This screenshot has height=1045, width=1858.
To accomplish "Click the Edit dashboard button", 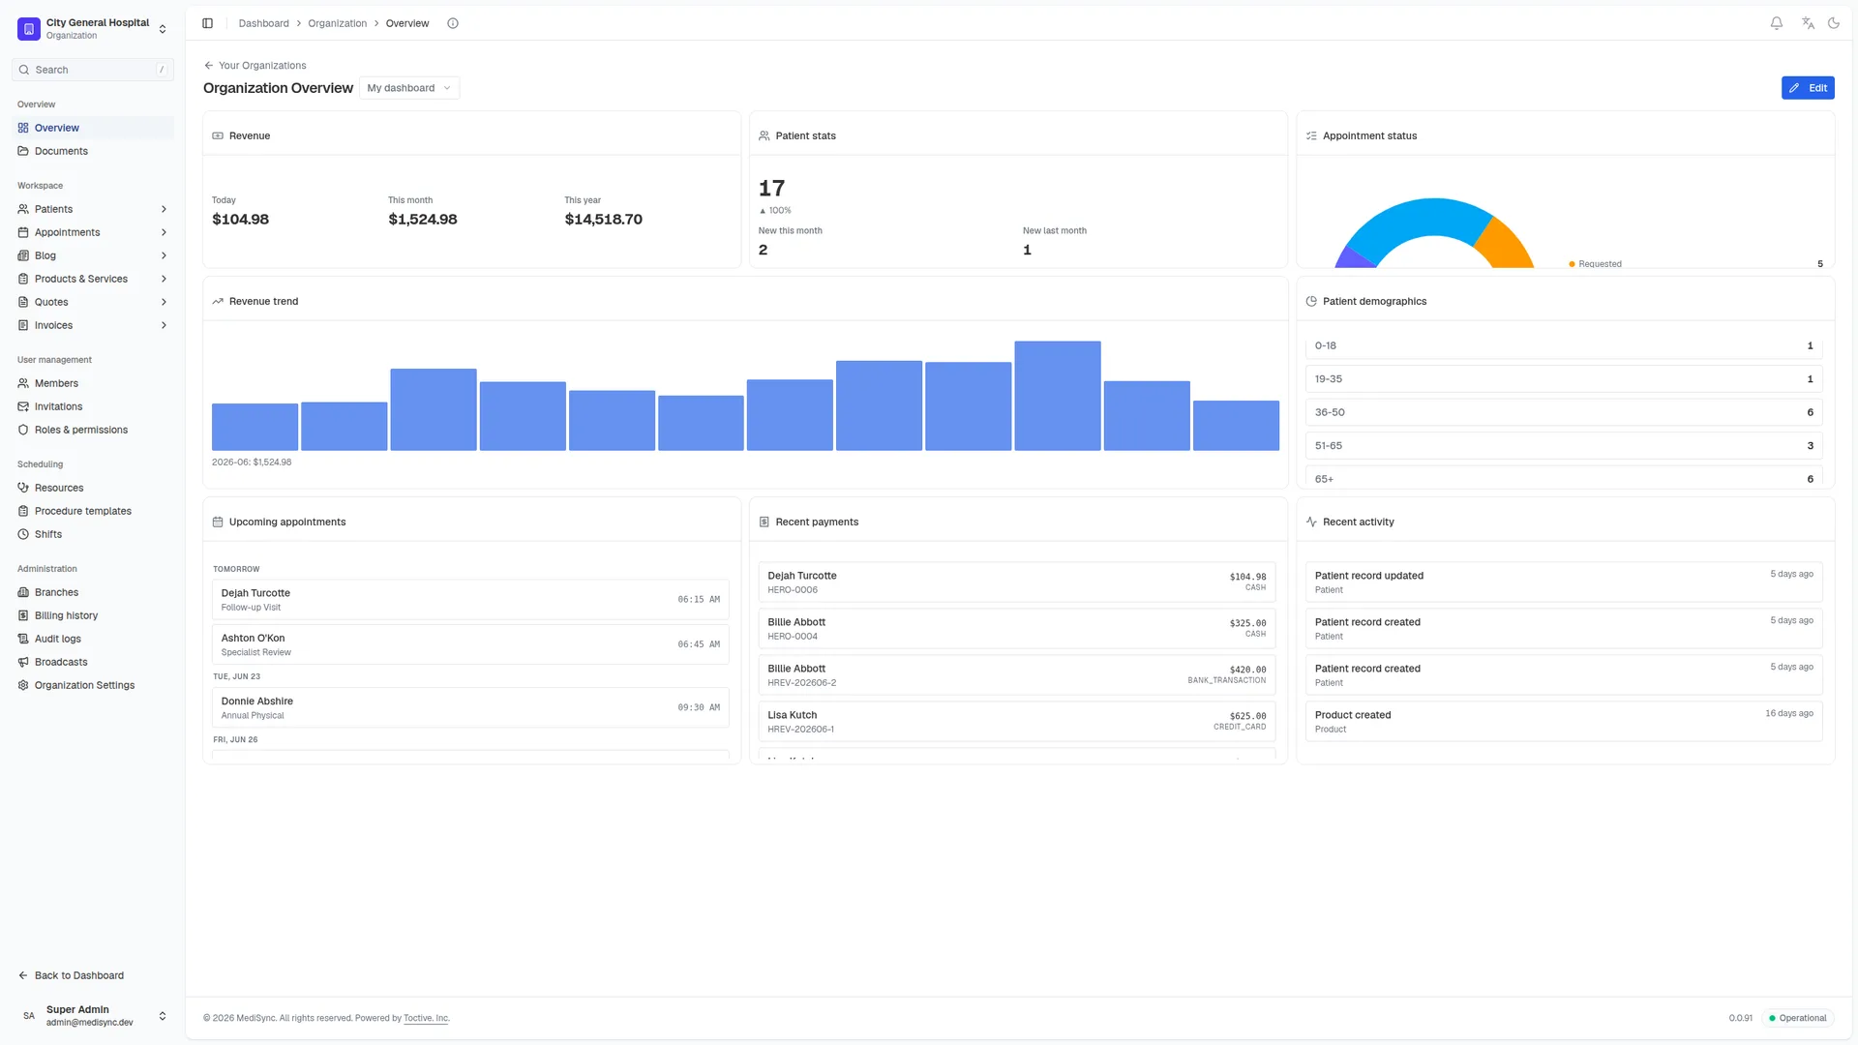I will (1808, 88).
